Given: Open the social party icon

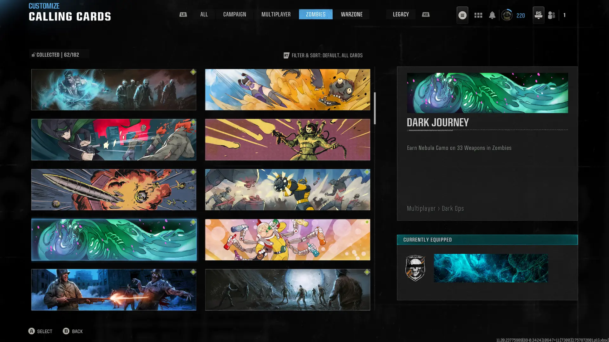Looking at the screenshot, I should click(x=552, y=15).
